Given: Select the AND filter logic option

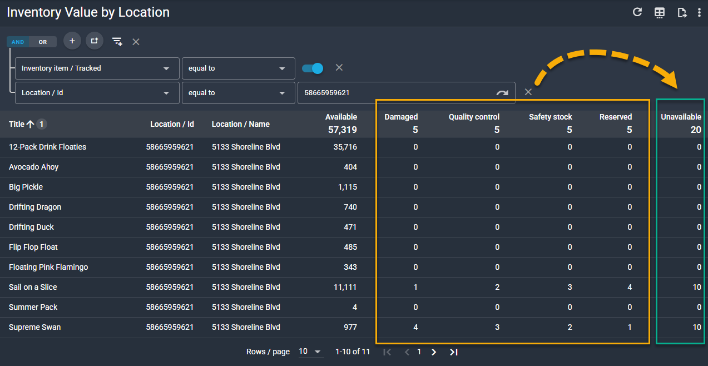Looking at the screenshot, I should coord(18,42).
